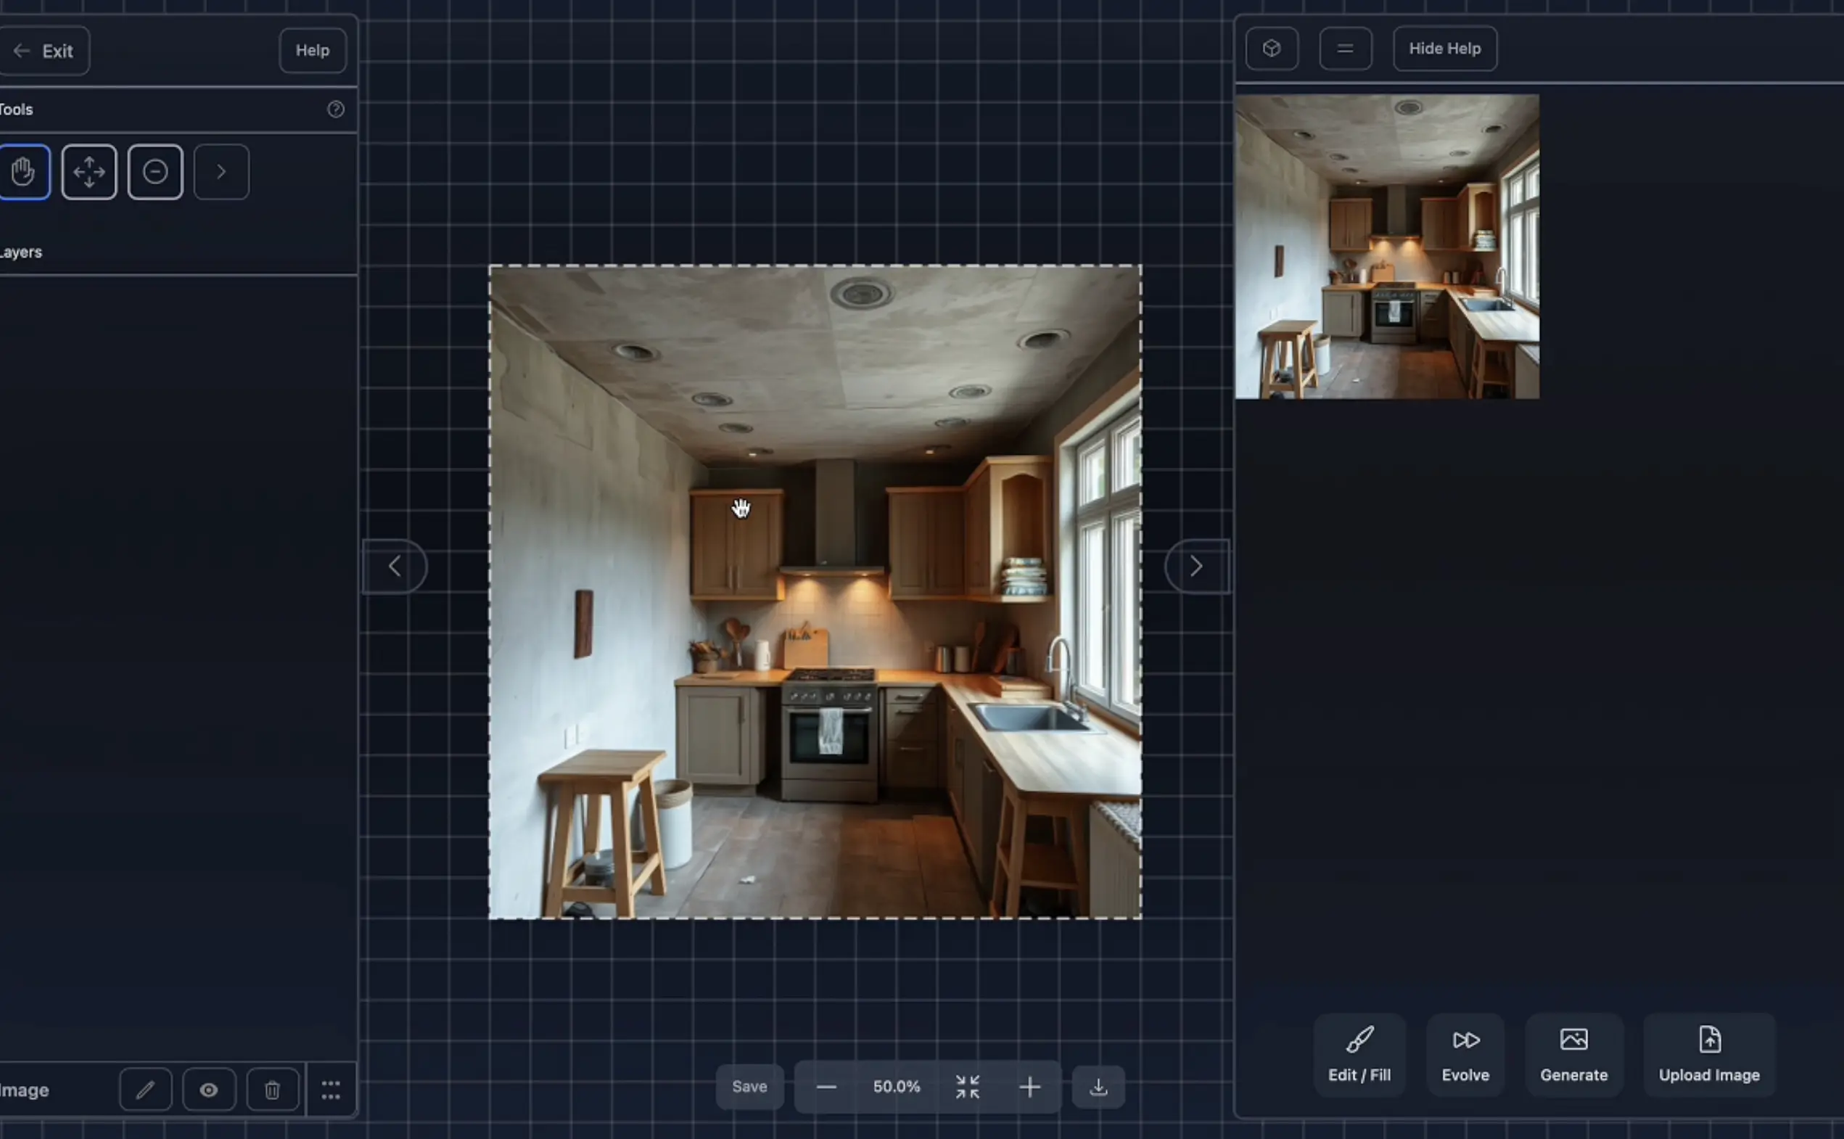Click the settings panel toggle icon
The image size is (1844, 1139).
click(x=1345, y=47)
